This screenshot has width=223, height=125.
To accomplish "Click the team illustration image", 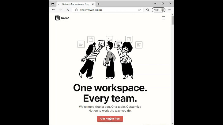I will click(110, 57).
